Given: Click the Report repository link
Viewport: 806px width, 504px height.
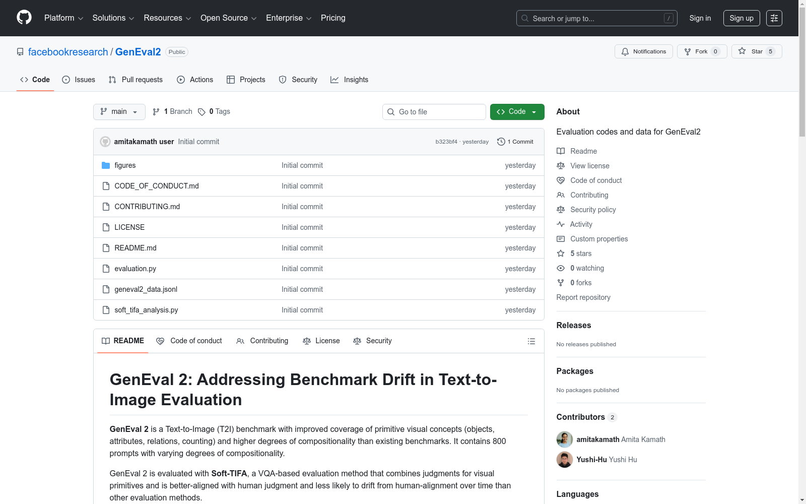Looking at the screenshot, I should coord(583,297).
